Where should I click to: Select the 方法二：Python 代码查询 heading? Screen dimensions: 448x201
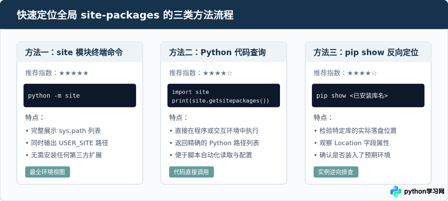click(217, 52)
